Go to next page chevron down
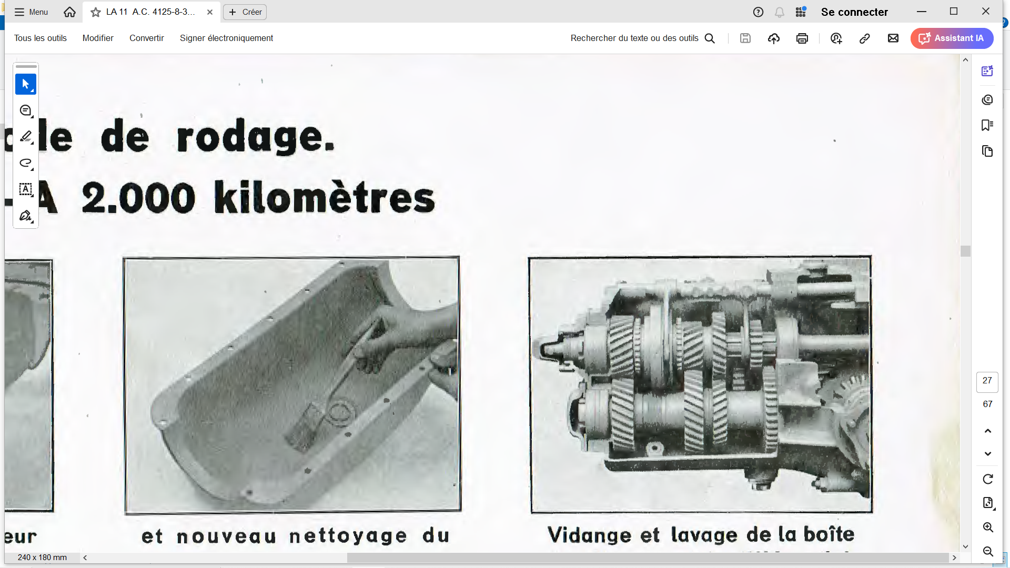Image resolution: width=1010 pixels, height=568 pixels. 987,454
